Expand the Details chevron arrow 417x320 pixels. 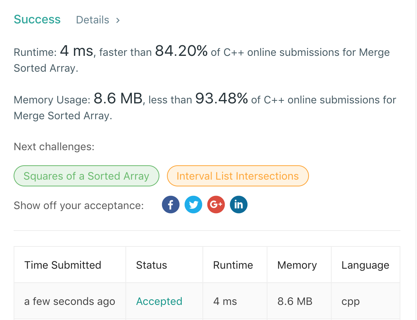[x=118, y=20]
